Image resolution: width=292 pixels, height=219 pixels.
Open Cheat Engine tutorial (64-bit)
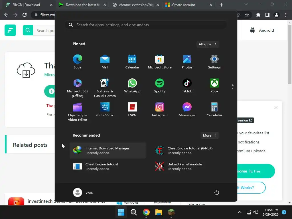click(x=190, y=151)
